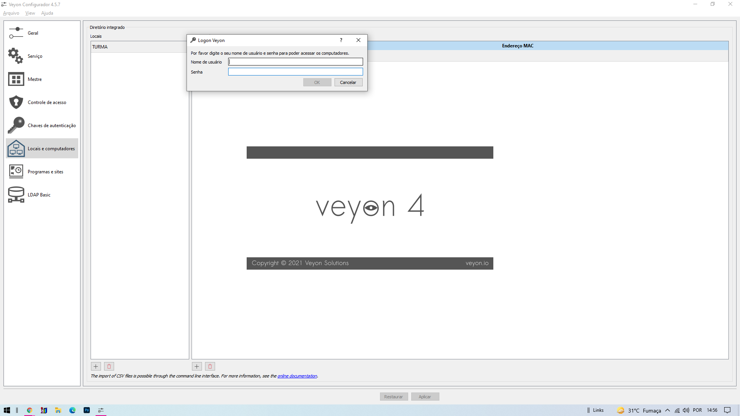740x416 pixels.
Task: Open Windows Start menu
Action: point(7,410)
